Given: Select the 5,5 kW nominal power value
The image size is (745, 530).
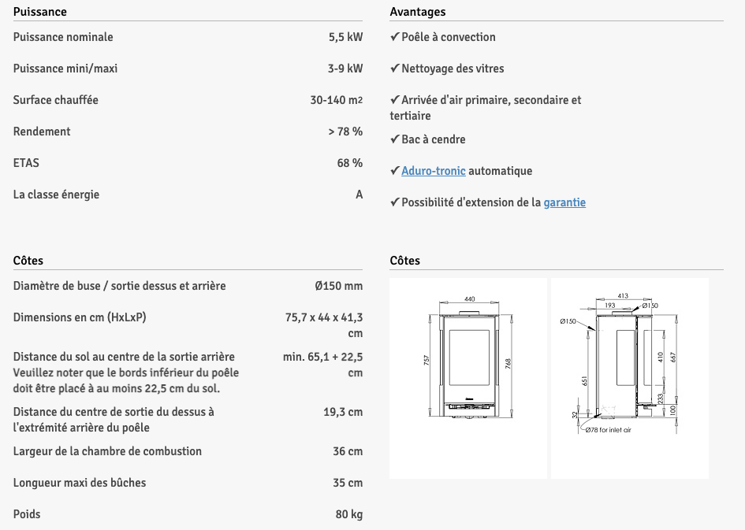Looking at the screenshot, I should (345, 37).
